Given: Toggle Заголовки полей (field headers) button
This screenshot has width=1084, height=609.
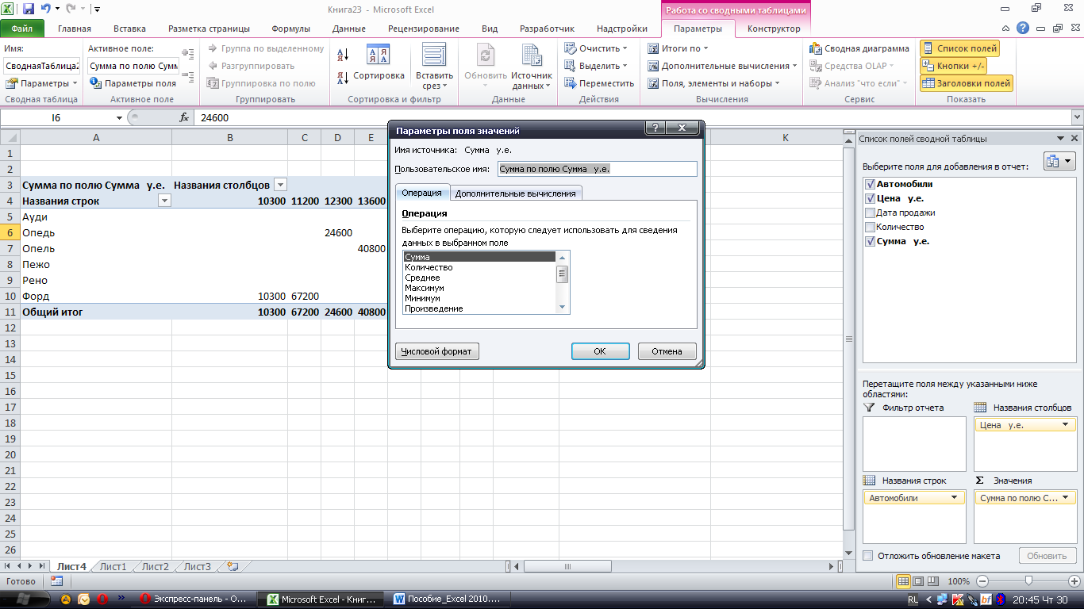Looking at the screenshot, I should tap(967, 83).
